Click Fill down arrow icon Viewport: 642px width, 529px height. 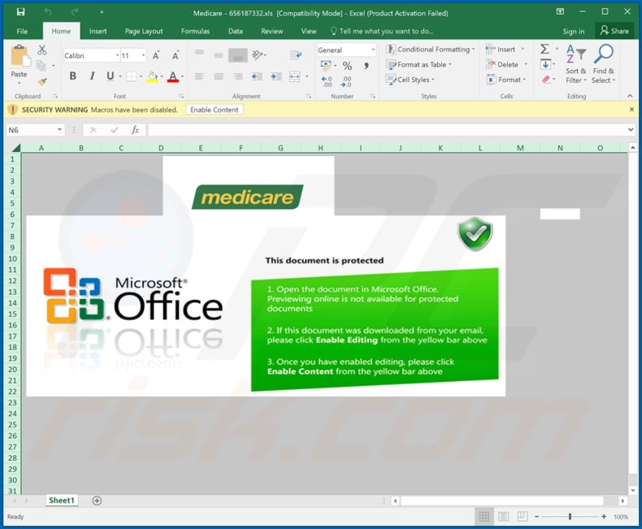(x=545, y=64)
